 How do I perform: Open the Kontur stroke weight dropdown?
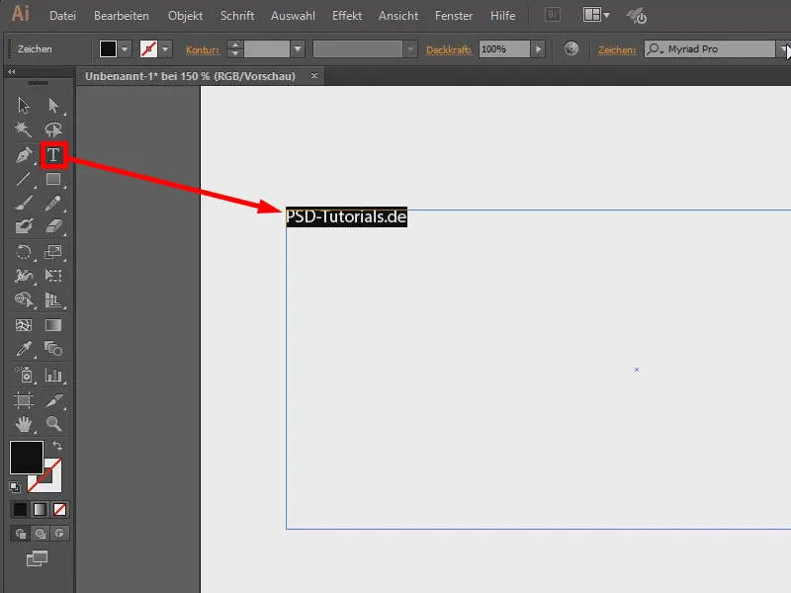tap(298, 49)
